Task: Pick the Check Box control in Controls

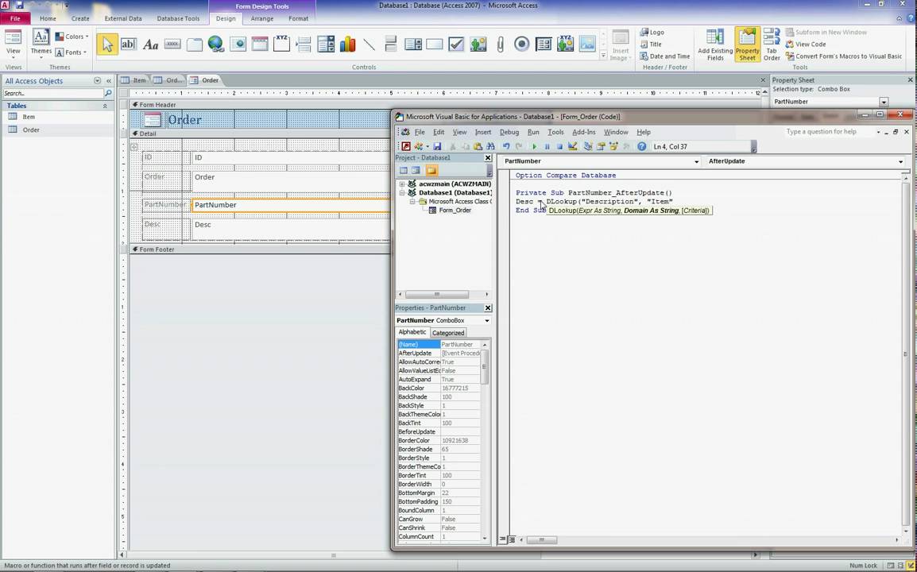Action: point(456,44)
